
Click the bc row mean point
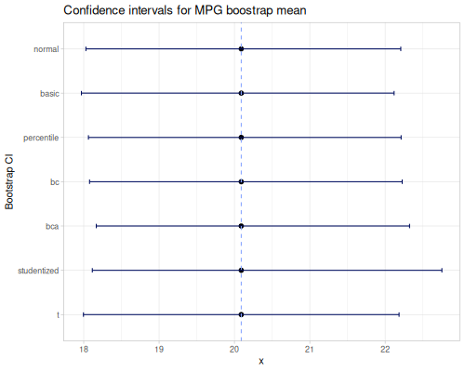point(241,181)
